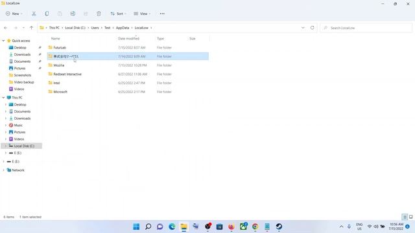Collapse the This PC tree node
The image size is (415, 233).
coord(3,98)
